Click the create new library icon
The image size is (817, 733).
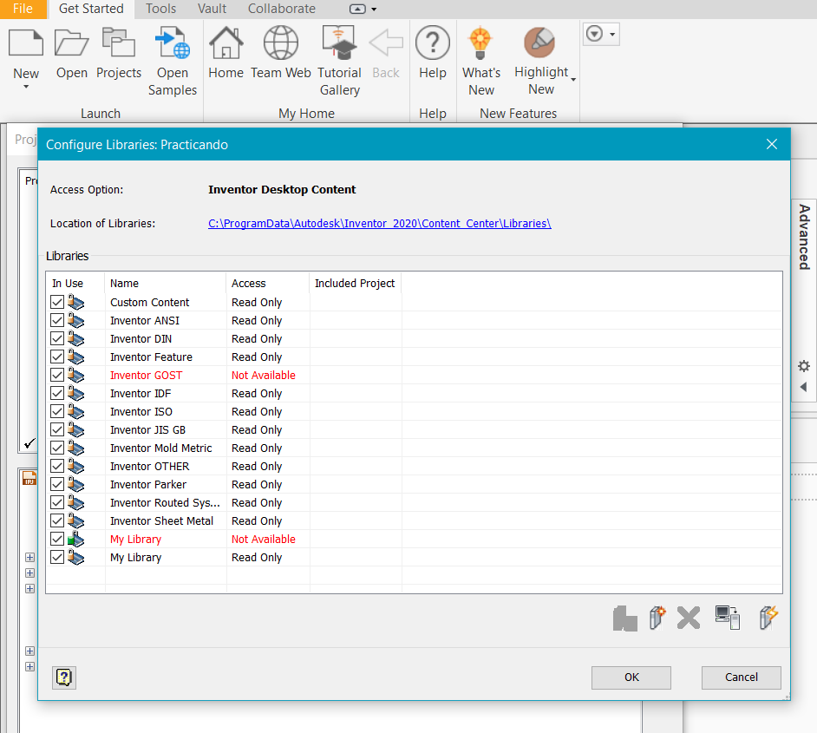(x=657, y=618)
